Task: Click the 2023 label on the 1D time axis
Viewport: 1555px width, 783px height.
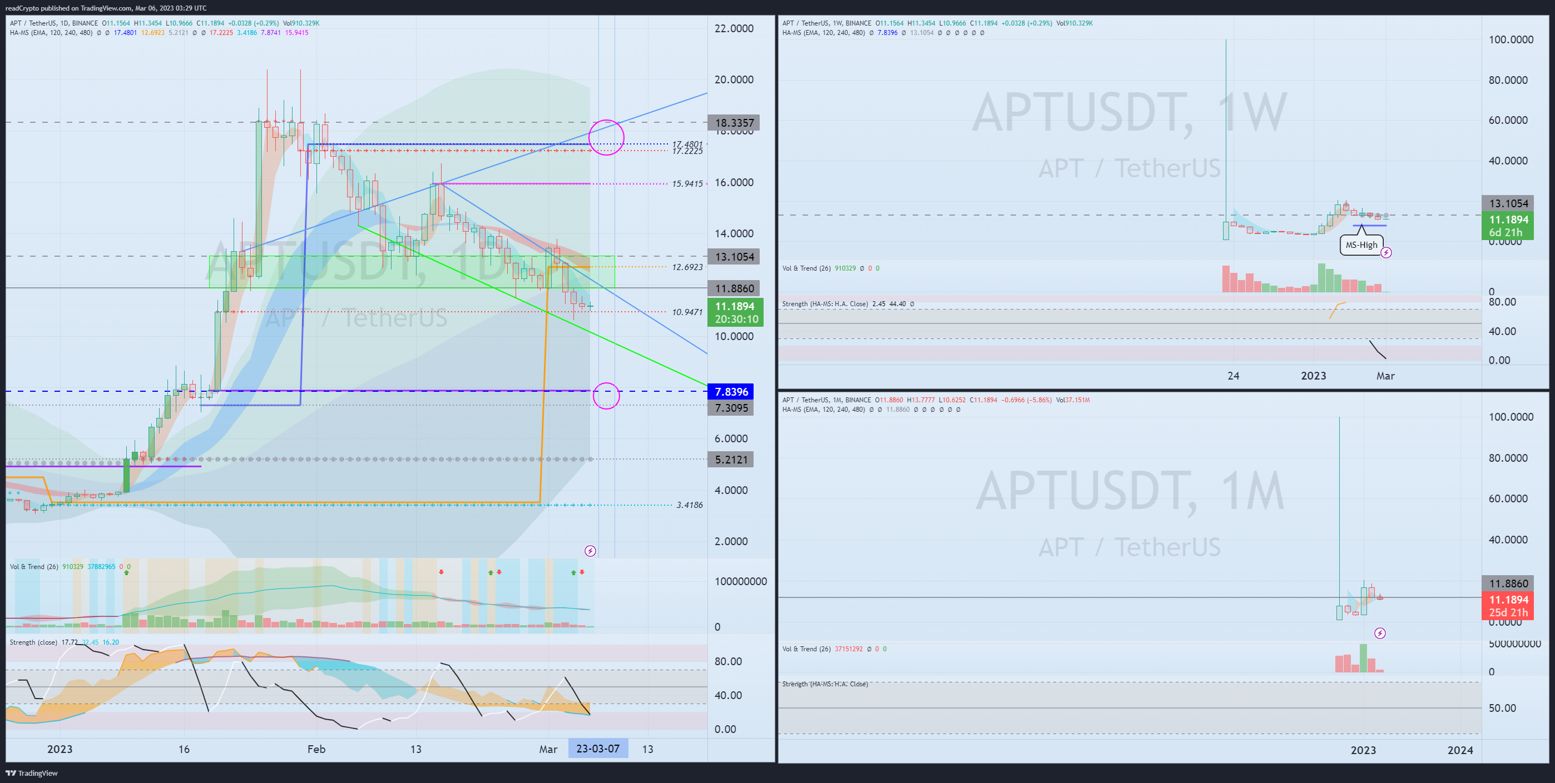Action: (x=60, y=749)
